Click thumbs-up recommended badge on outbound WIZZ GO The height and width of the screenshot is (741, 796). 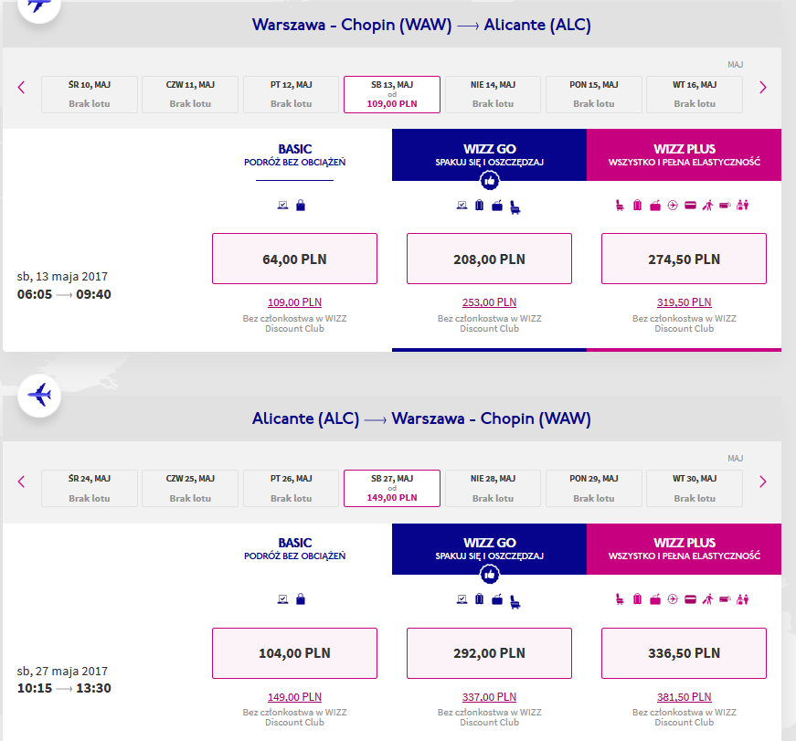(489, 180)
